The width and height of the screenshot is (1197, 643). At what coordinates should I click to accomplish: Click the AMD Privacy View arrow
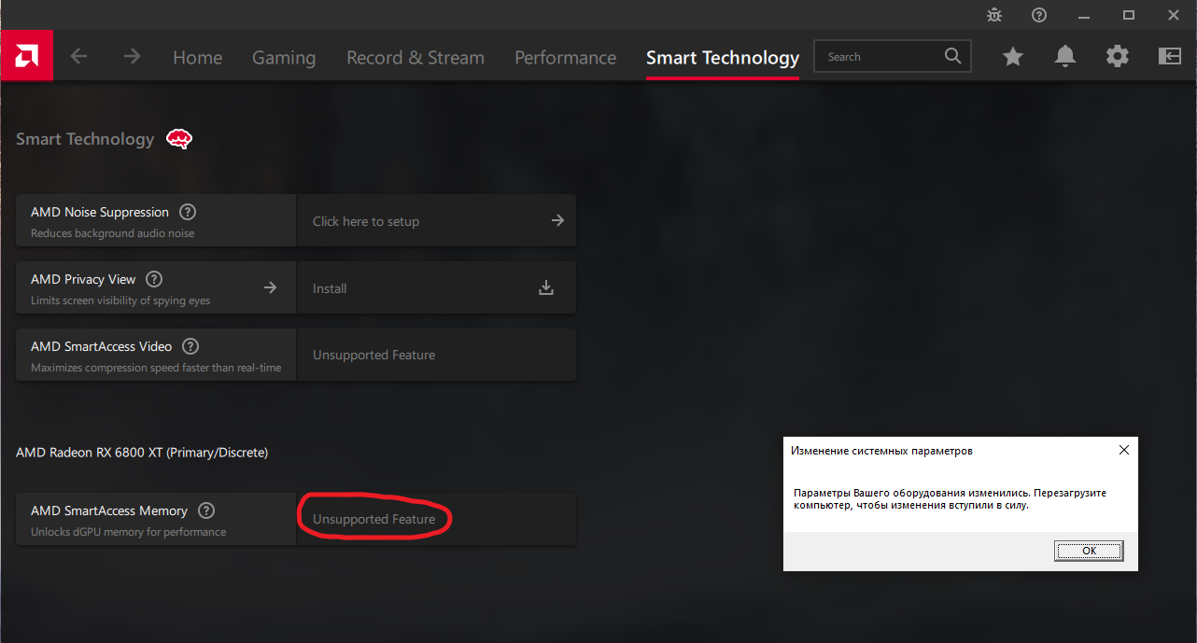pyautogui.click(x=270, y=287)
